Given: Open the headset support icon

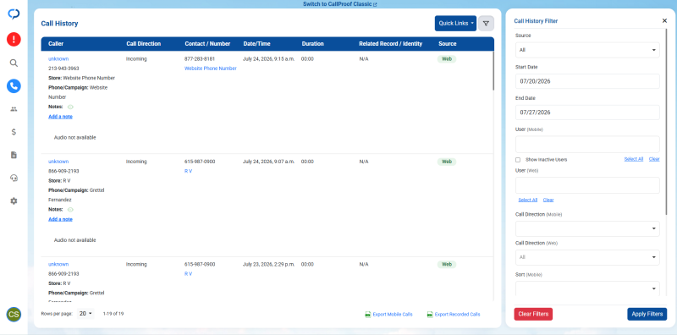Looking at the screenshot, I should [x=14, y=178].
